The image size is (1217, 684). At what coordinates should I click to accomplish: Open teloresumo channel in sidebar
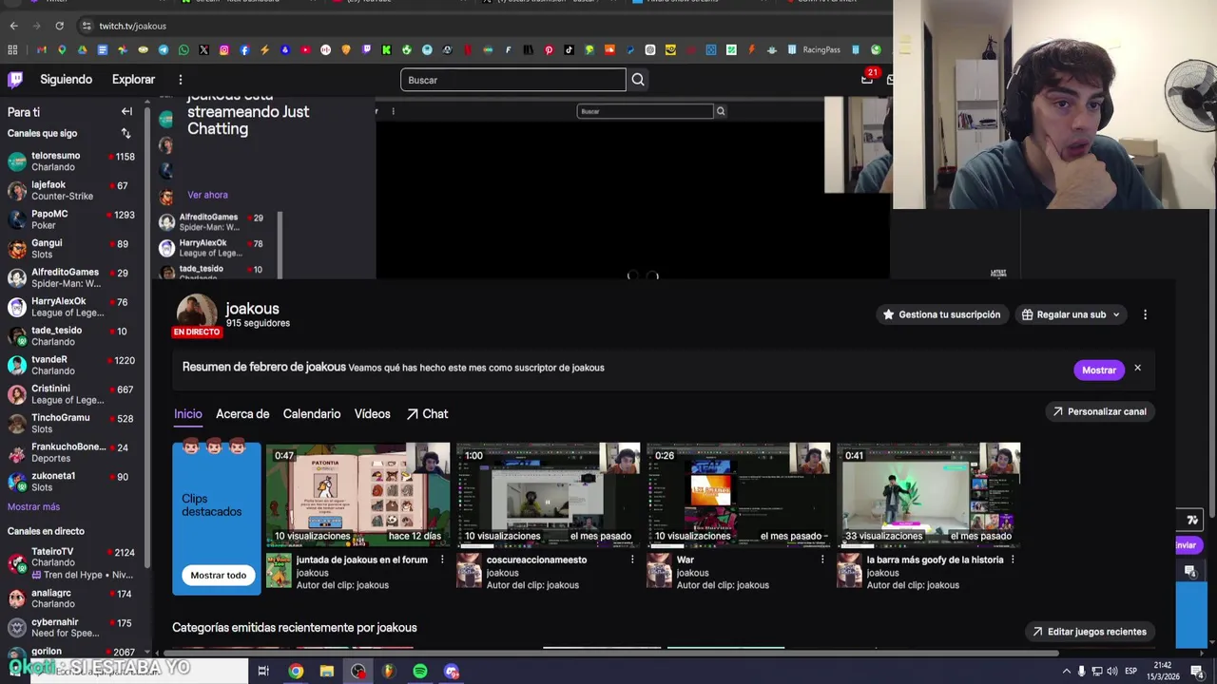click(x=71, y=161)
